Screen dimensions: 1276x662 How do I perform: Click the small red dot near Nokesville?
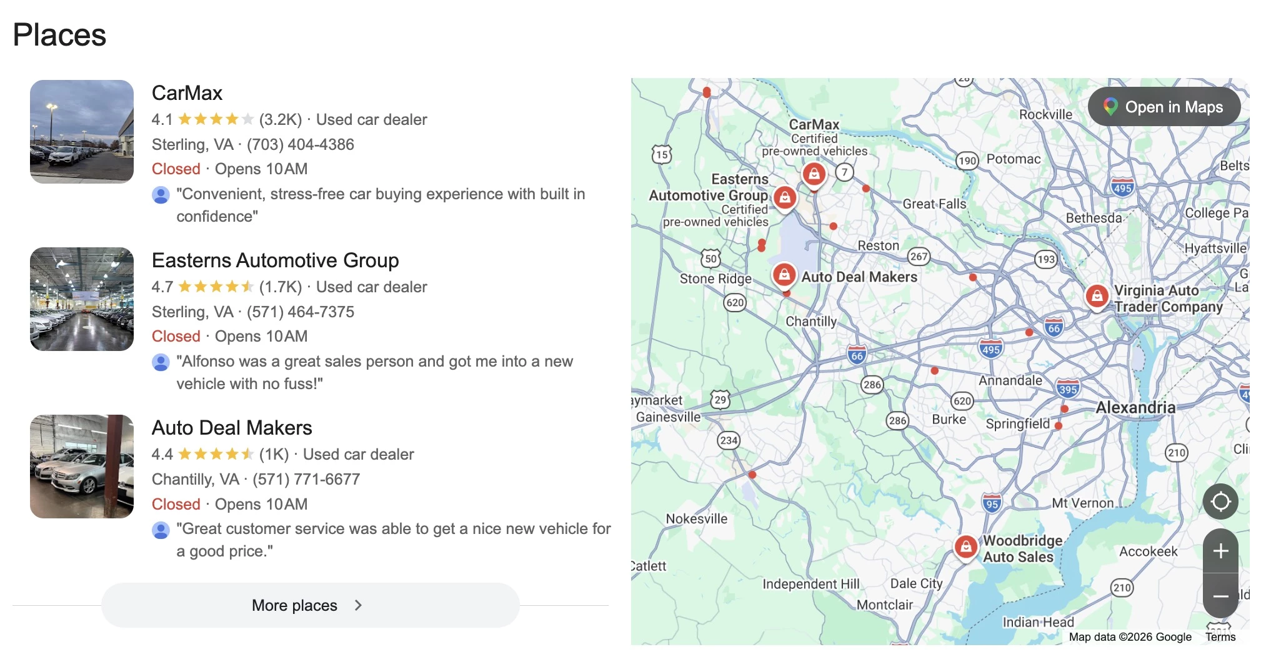(x=752, y=475)
